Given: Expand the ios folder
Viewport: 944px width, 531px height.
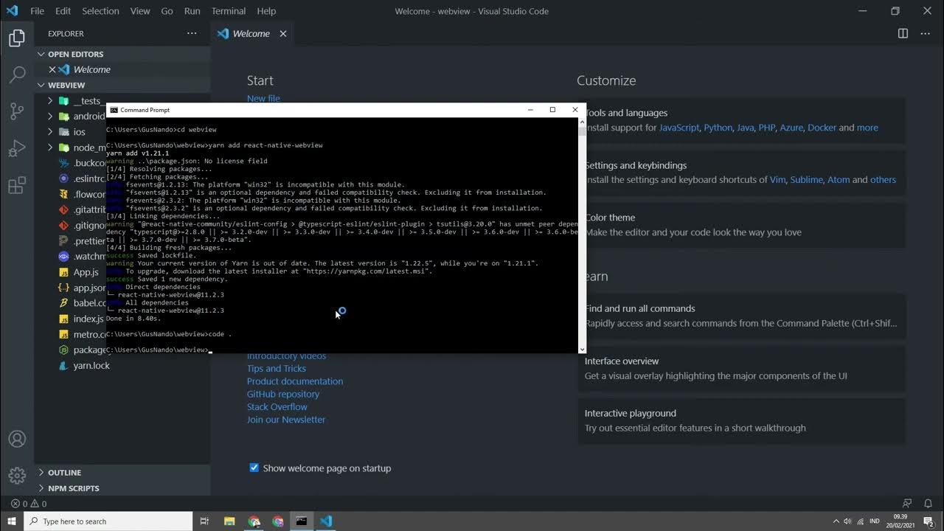Looking at the screenshot, I should click(x=50, y=132).
